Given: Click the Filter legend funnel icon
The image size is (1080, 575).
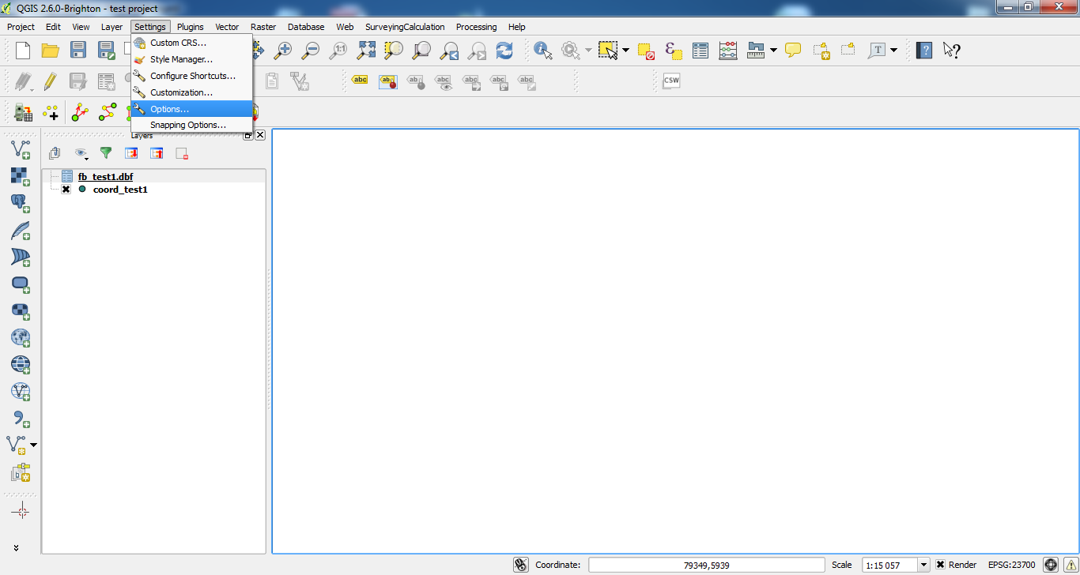Looking at the screenshot, I should (106, 153).
